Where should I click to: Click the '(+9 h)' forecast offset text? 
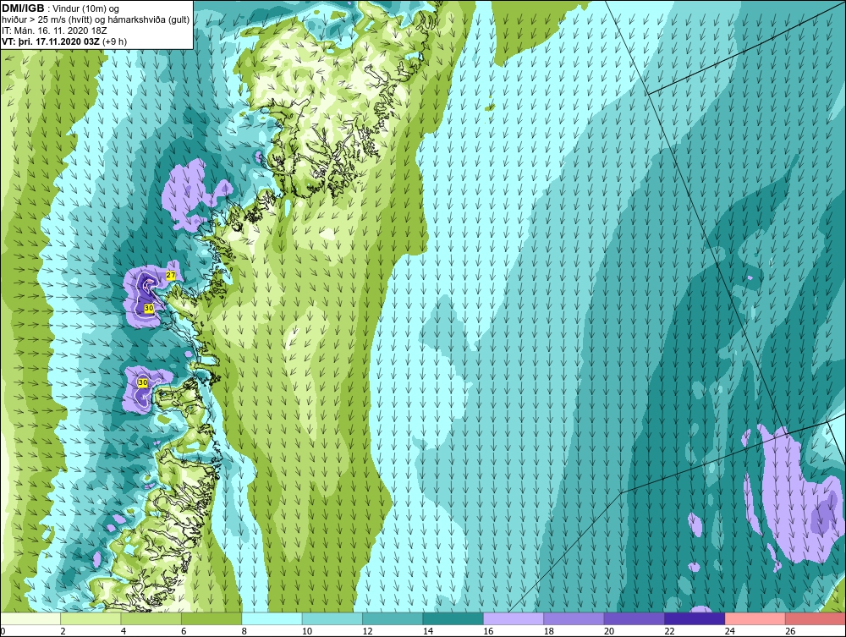(x=115, y=41)
